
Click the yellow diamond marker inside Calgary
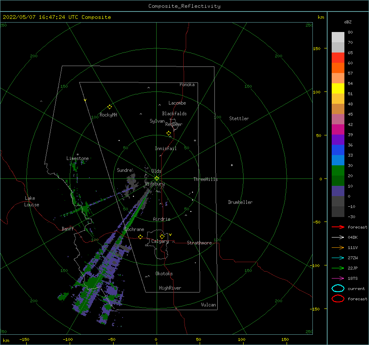tap(162, 236)
